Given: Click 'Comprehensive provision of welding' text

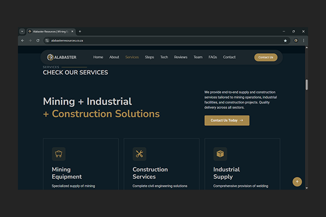Looking at the screenshot, I should [x=241, y=186].
